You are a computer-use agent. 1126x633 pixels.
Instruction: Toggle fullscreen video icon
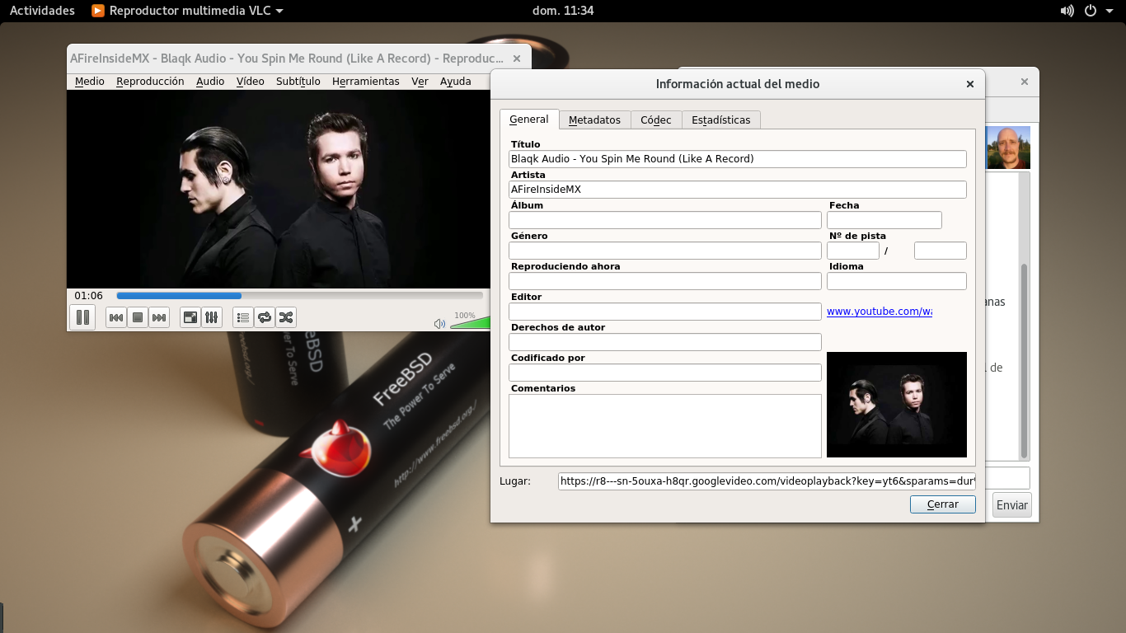pos(190,317)
